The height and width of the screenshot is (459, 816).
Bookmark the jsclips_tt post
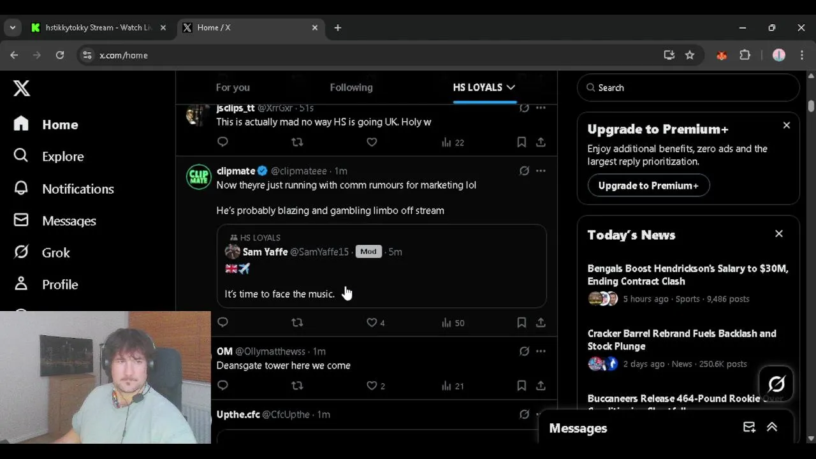click(x=521, y=142)
